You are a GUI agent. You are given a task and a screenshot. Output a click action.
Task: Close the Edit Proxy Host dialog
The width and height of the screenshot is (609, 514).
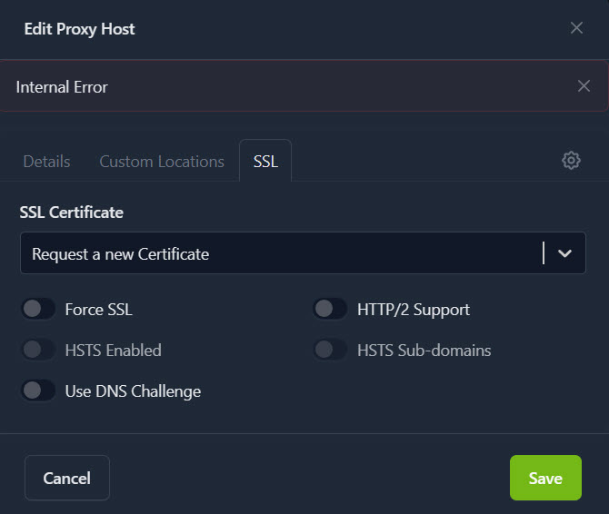coord(576,28)
